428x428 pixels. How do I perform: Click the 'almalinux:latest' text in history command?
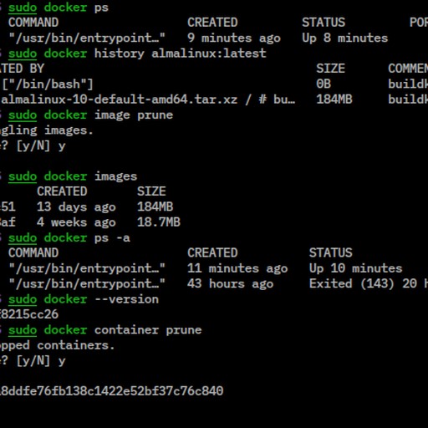tap(209, 53)
